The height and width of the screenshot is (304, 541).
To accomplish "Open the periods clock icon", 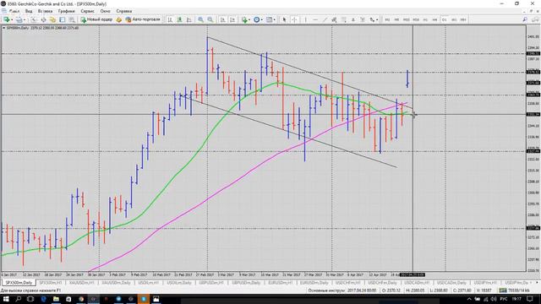I will coord(256,19).
